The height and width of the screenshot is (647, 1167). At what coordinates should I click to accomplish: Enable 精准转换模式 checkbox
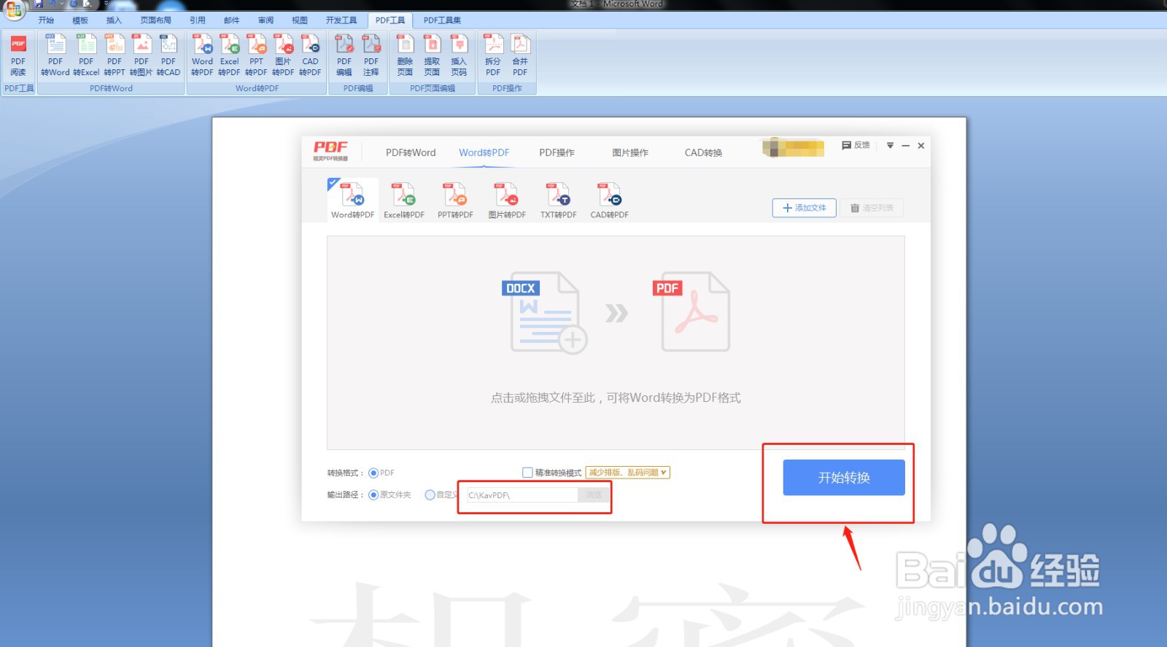(x=527, y=473)
